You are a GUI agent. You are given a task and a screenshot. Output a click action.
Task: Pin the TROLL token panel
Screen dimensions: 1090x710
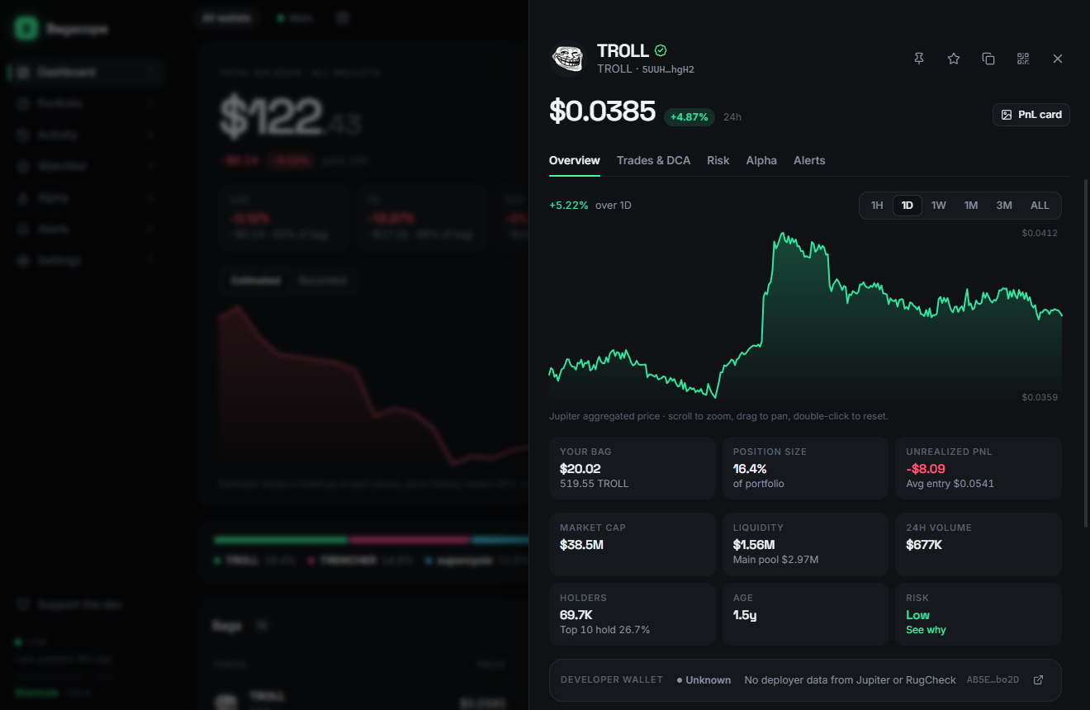(x=919, y=59)
